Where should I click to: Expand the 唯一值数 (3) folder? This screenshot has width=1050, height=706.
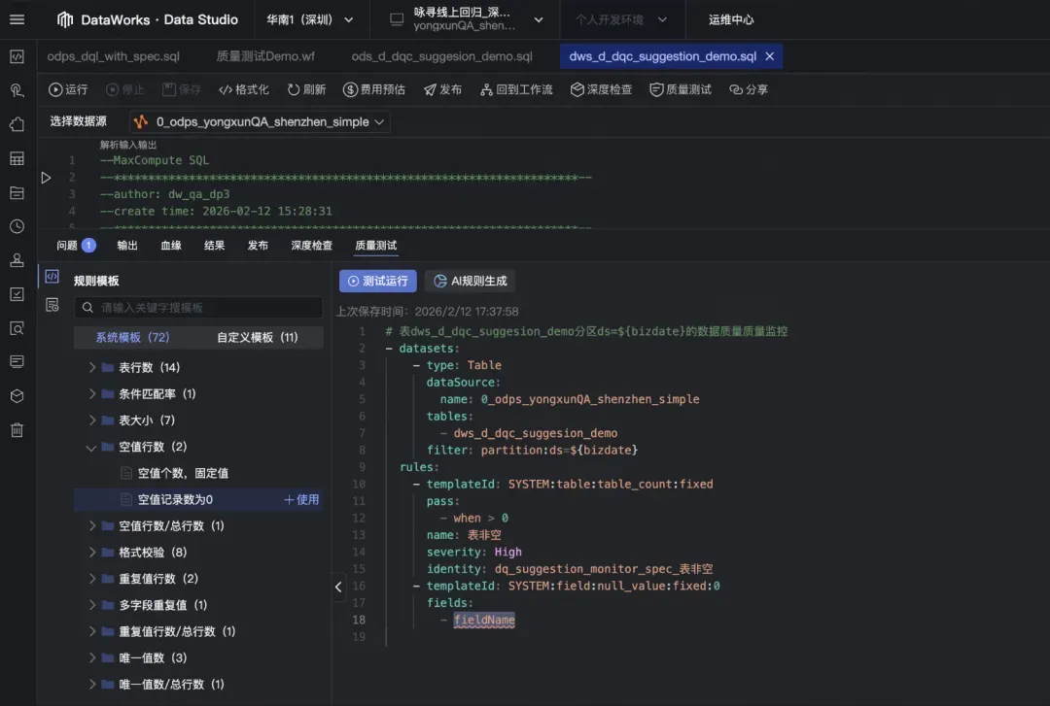(x=92, y=657)
